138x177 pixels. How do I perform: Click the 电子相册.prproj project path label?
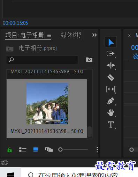pyautogui.click(x=38, y=48)
